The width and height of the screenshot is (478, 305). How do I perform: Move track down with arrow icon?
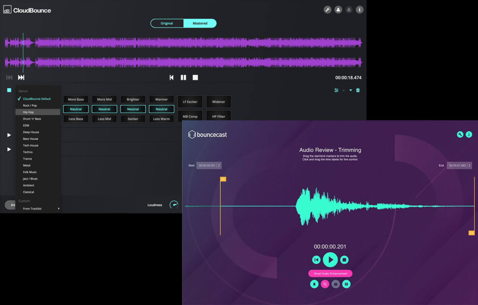point(350,90)
